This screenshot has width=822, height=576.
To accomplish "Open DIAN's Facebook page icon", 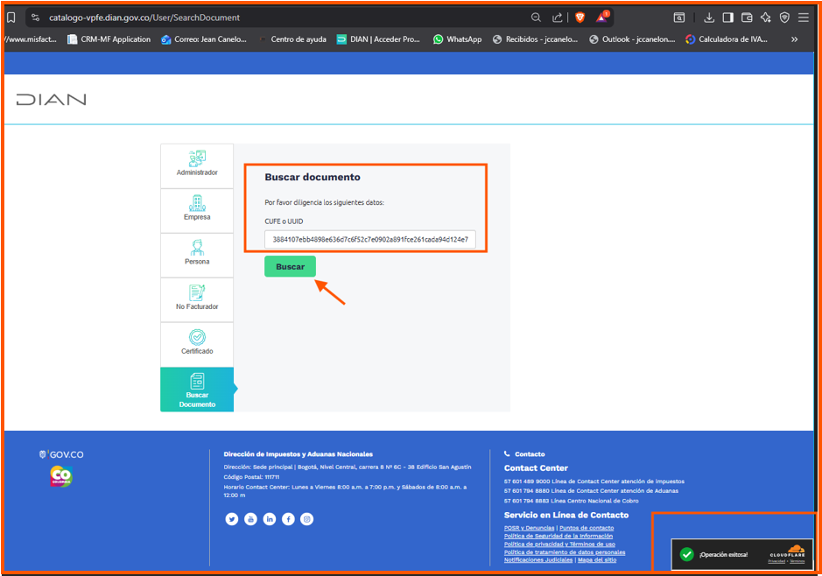I will tap(288, 519).
